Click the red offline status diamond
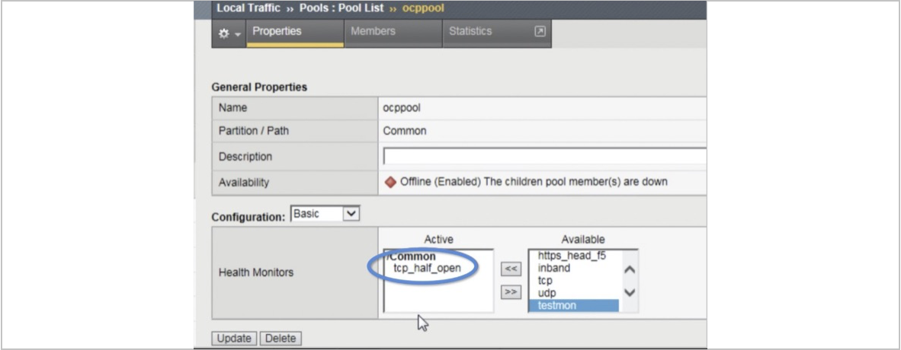 pos(391,182)
